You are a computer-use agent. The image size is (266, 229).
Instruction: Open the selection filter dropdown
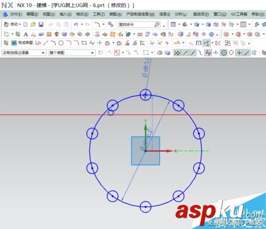24,53
